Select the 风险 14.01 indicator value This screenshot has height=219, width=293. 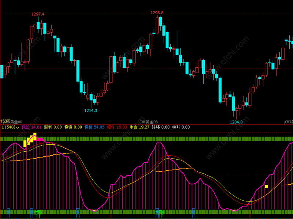[31, 127]
